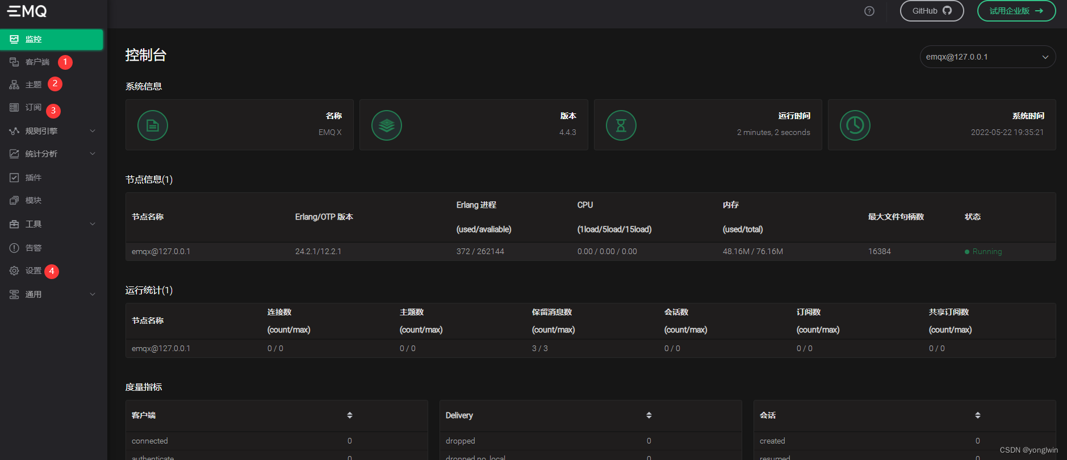Screen dimensions: 1067x460
Task: Click the max file handles value 16384
Action: pyautogui.click(x=880, y=251)
